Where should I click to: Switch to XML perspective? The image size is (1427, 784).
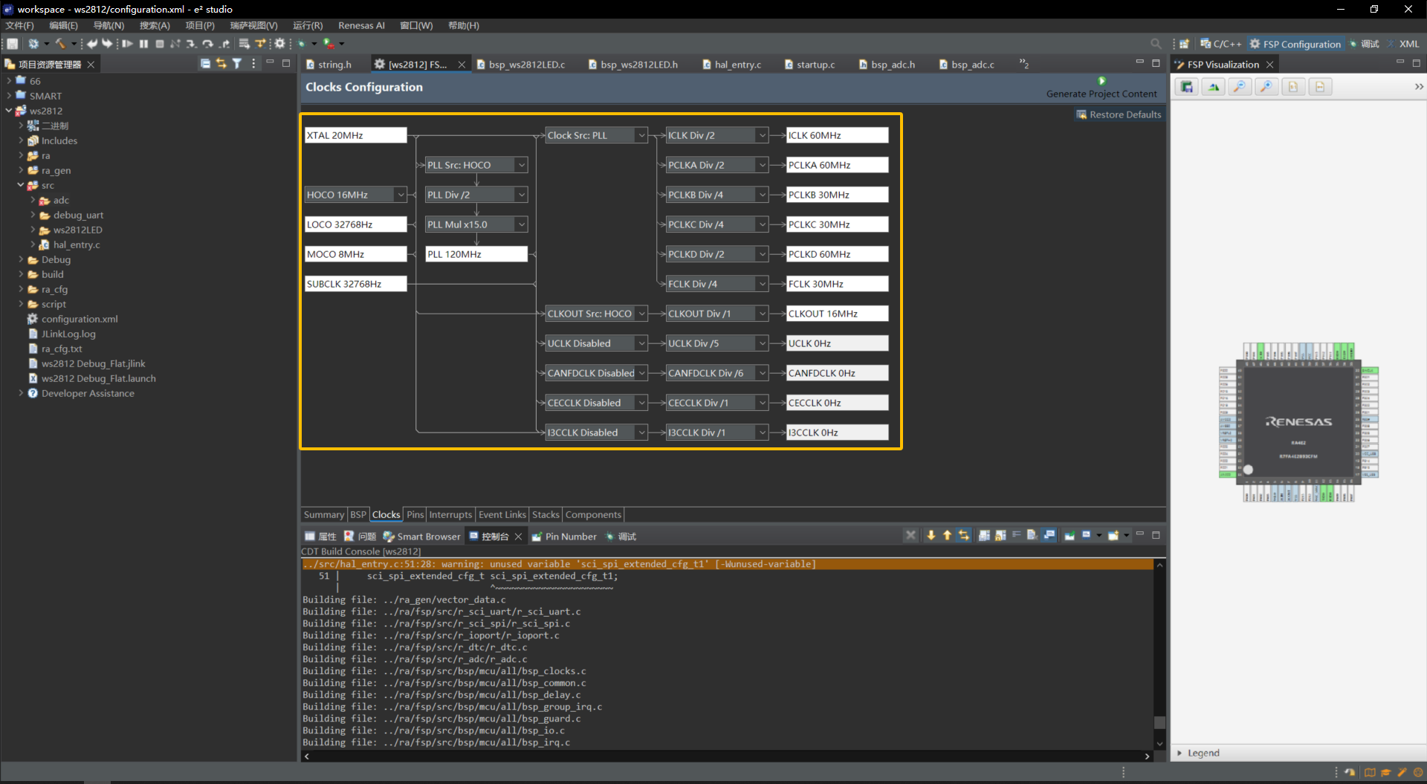click(x=1402, y=44)
